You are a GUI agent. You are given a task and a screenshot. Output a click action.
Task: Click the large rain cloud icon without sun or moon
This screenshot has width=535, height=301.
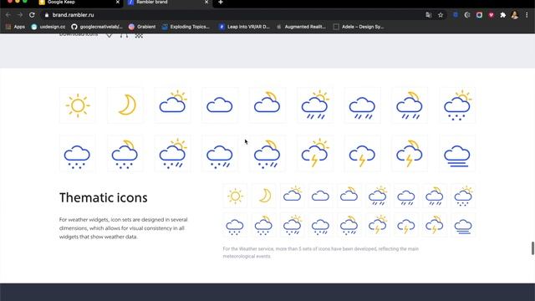coord(362,108)
